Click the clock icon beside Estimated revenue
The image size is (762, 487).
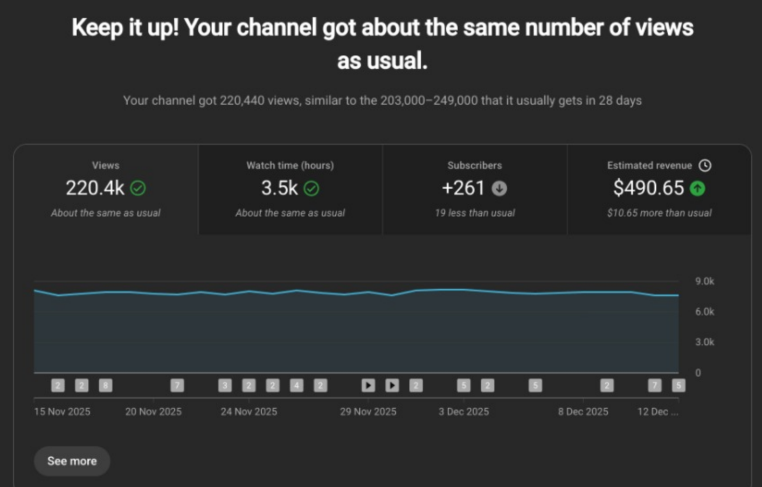705,165
